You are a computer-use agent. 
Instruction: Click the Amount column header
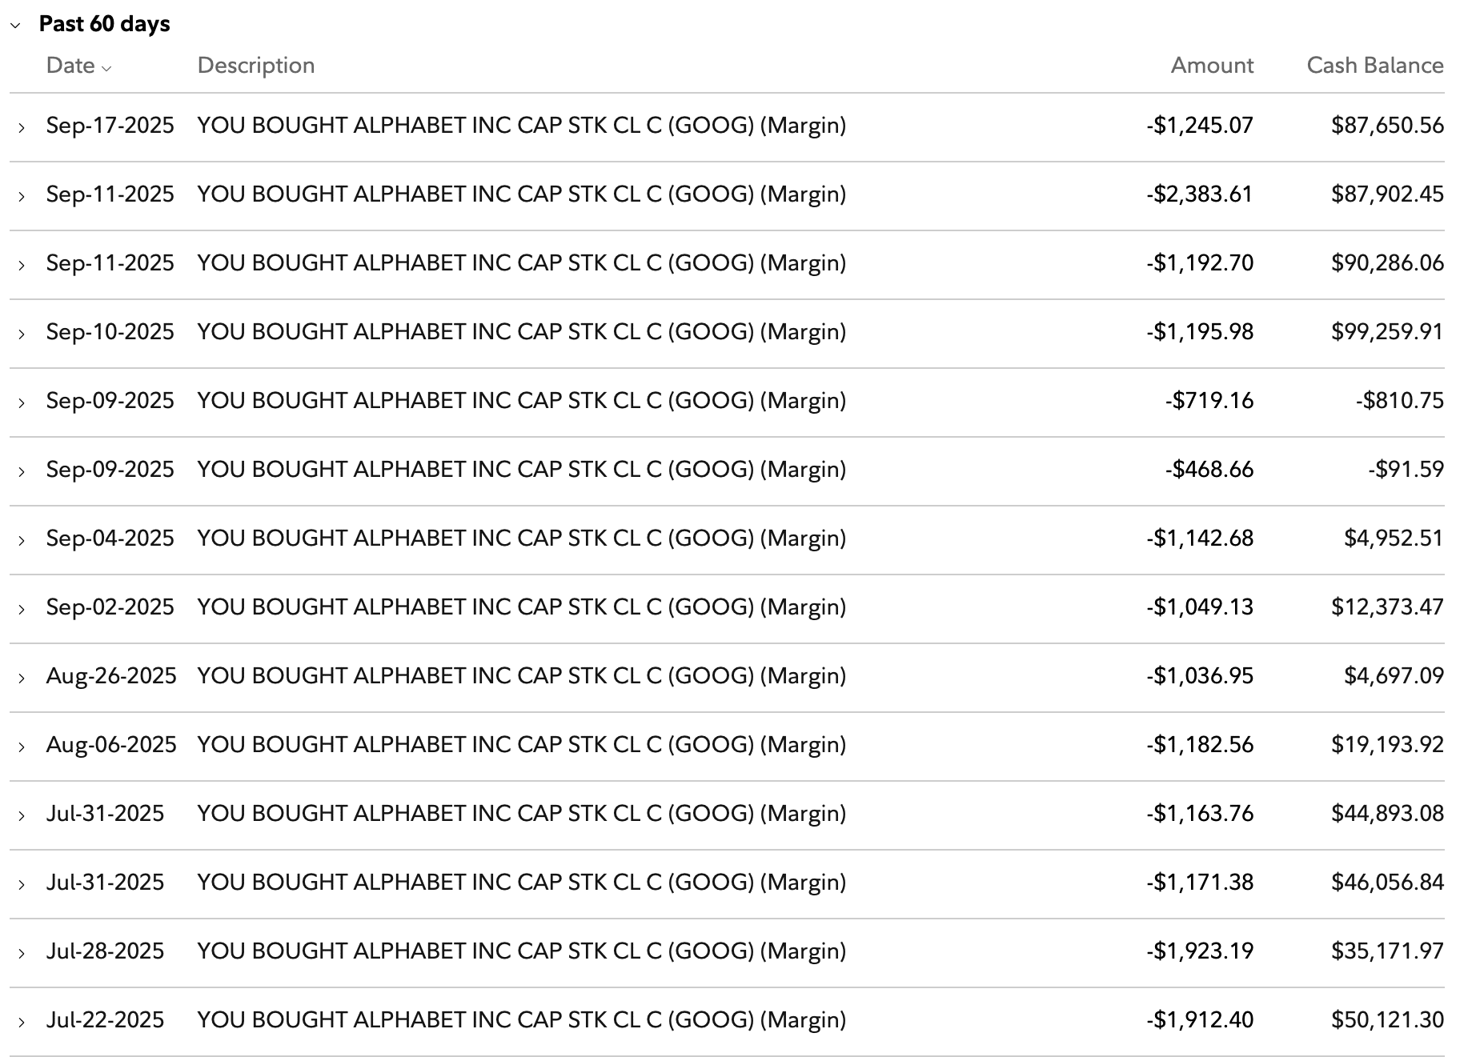point(1211,66)
